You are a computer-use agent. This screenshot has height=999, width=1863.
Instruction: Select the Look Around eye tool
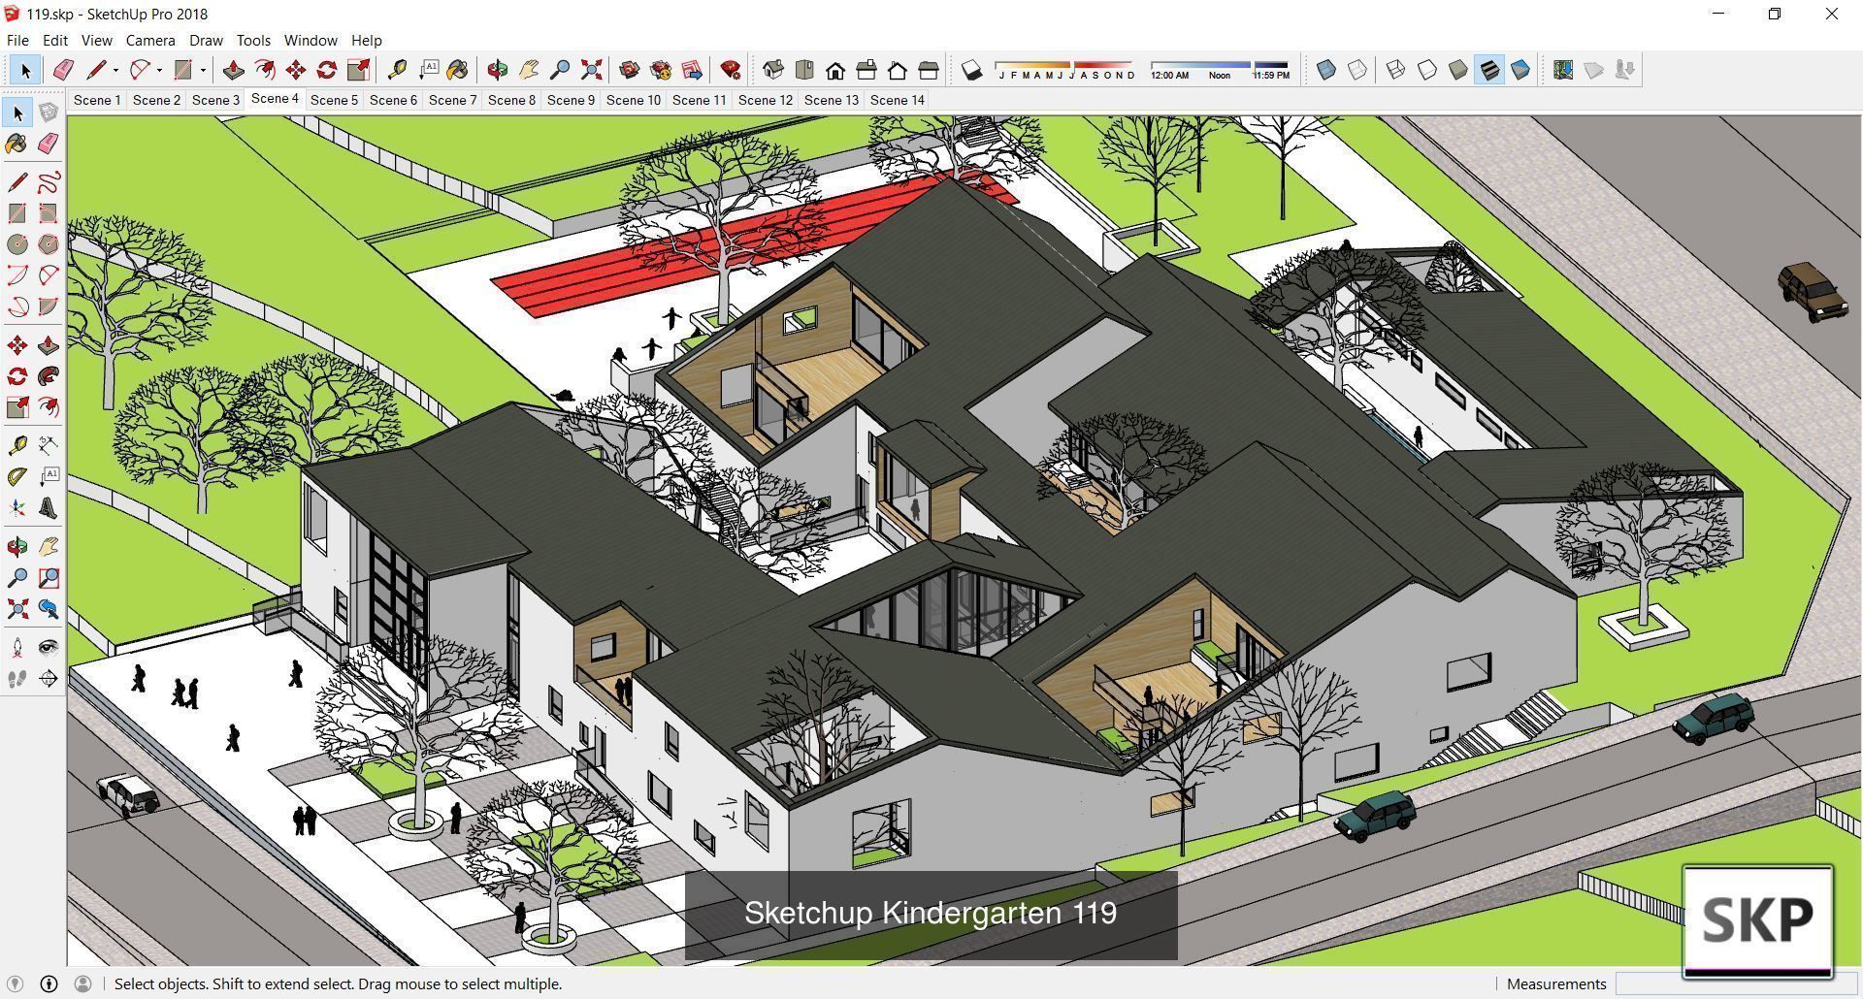click(x=48, y=648)
